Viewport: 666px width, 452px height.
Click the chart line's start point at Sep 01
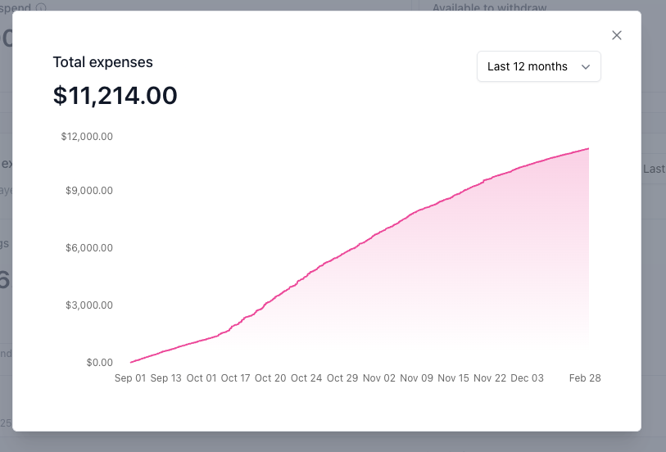[131, 362]
